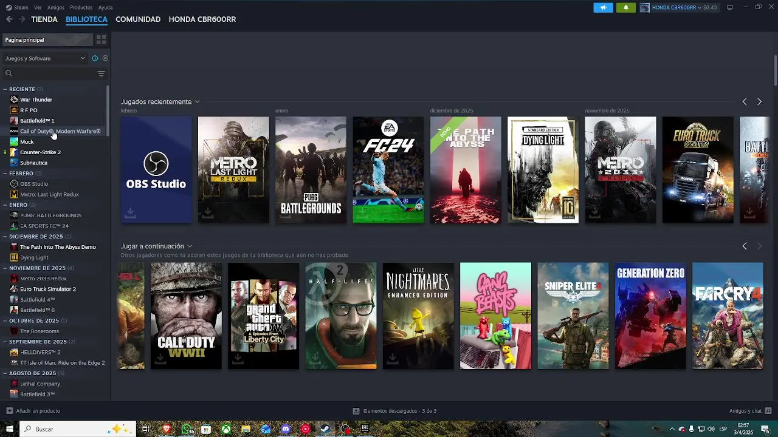Switch to the COMUNIDAD tab

tap(138, 19)
